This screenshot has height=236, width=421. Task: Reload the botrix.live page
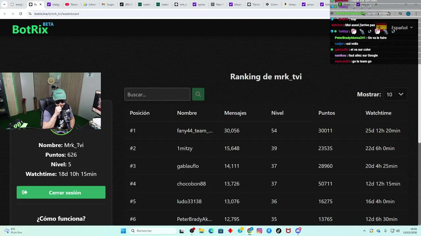coord(20,14)
